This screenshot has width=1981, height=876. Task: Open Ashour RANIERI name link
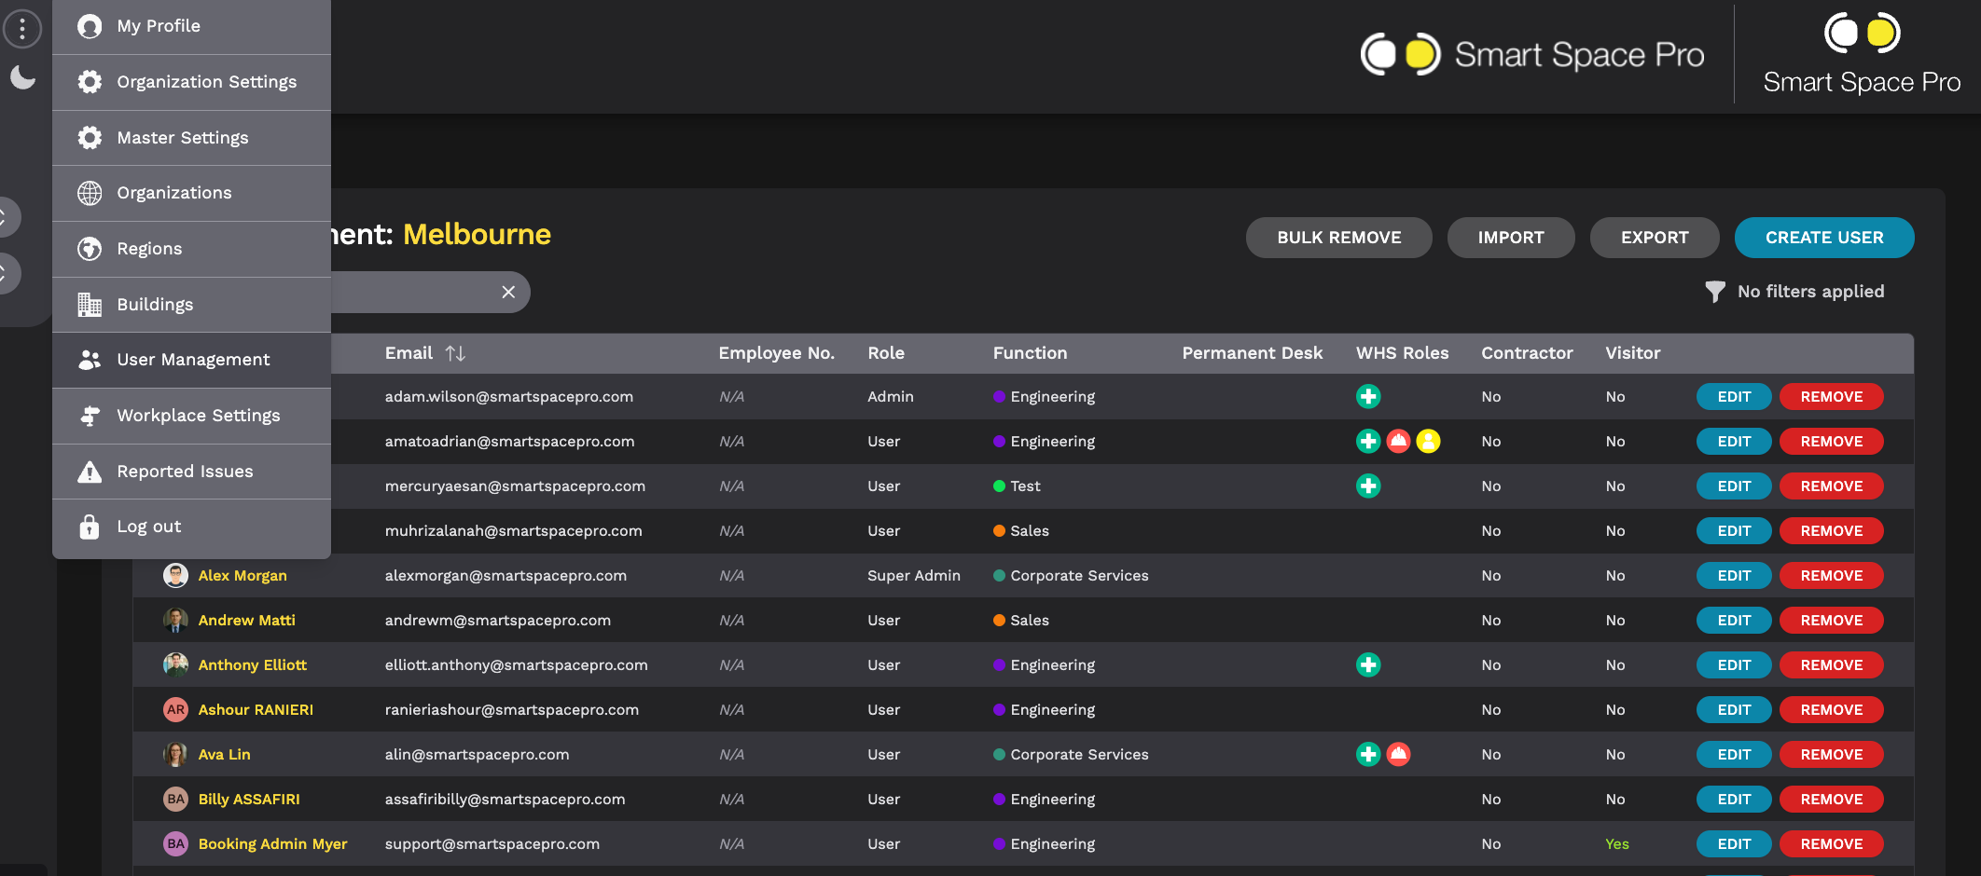256,710
